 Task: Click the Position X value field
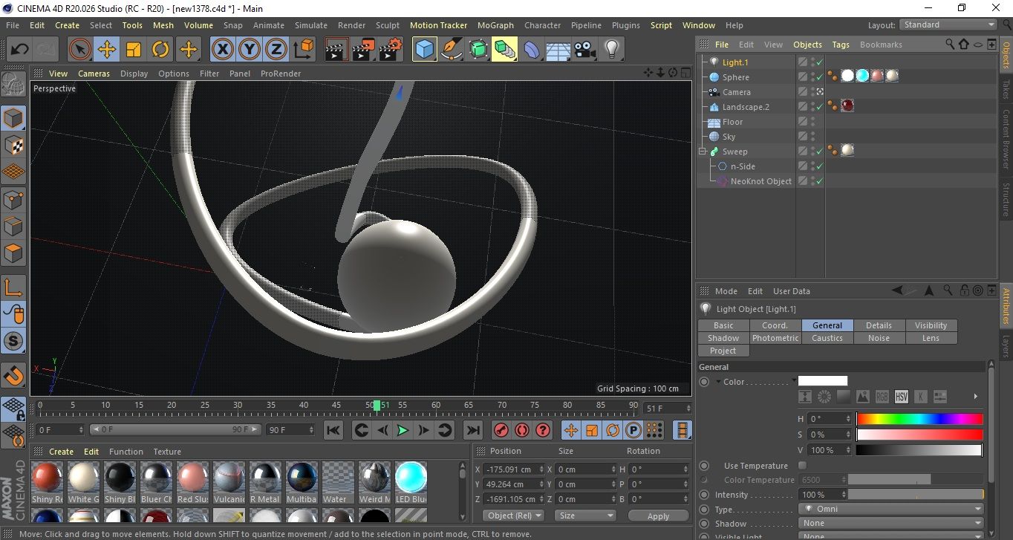click(514, 469)
